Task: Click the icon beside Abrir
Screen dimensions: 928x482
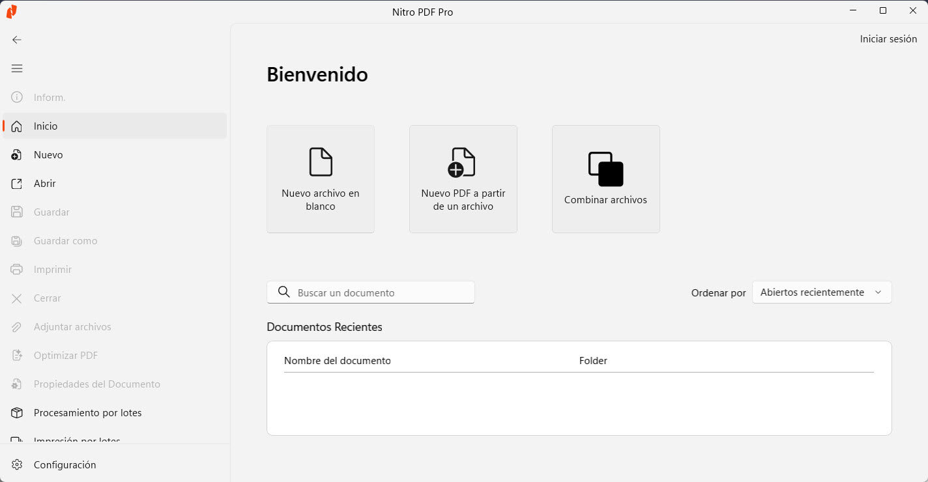Action: pyautogui.click(x=17, y=184)
